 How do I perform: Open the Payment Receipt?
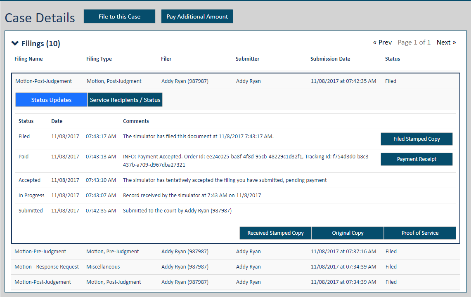(x=416, y=159)
